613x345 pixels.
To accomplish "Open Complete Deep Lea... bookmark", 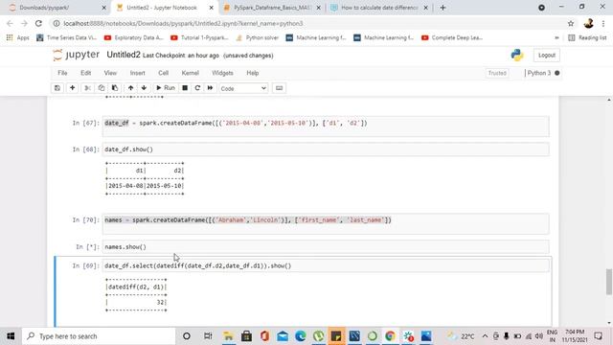I will 452,37.
